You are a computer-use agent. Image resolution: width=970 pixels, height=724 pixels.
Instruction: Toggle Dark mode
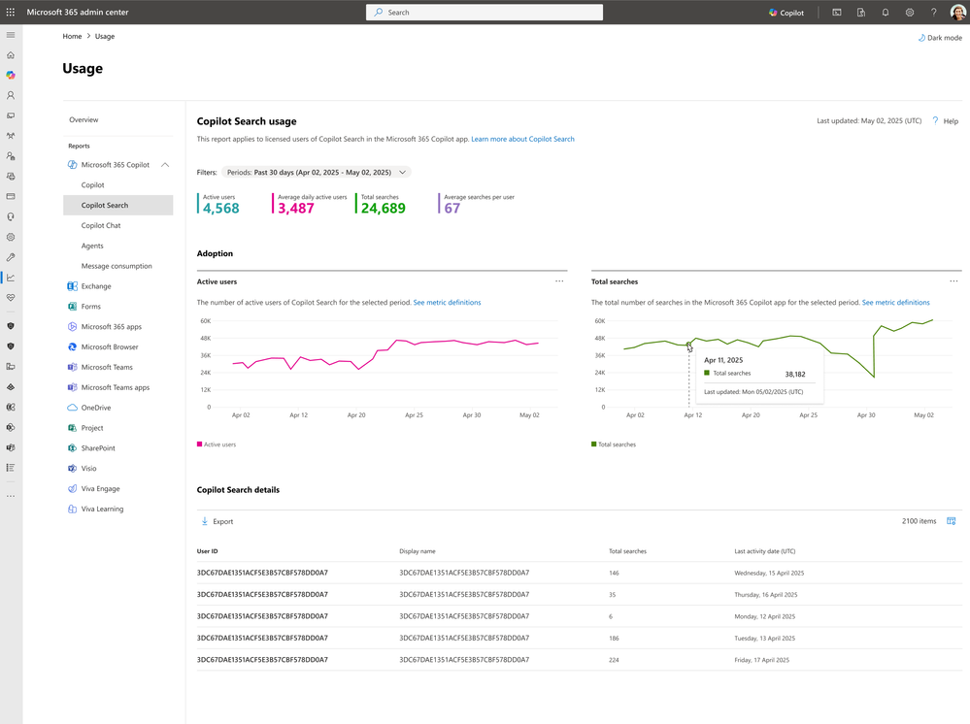(x=939, y=38)
